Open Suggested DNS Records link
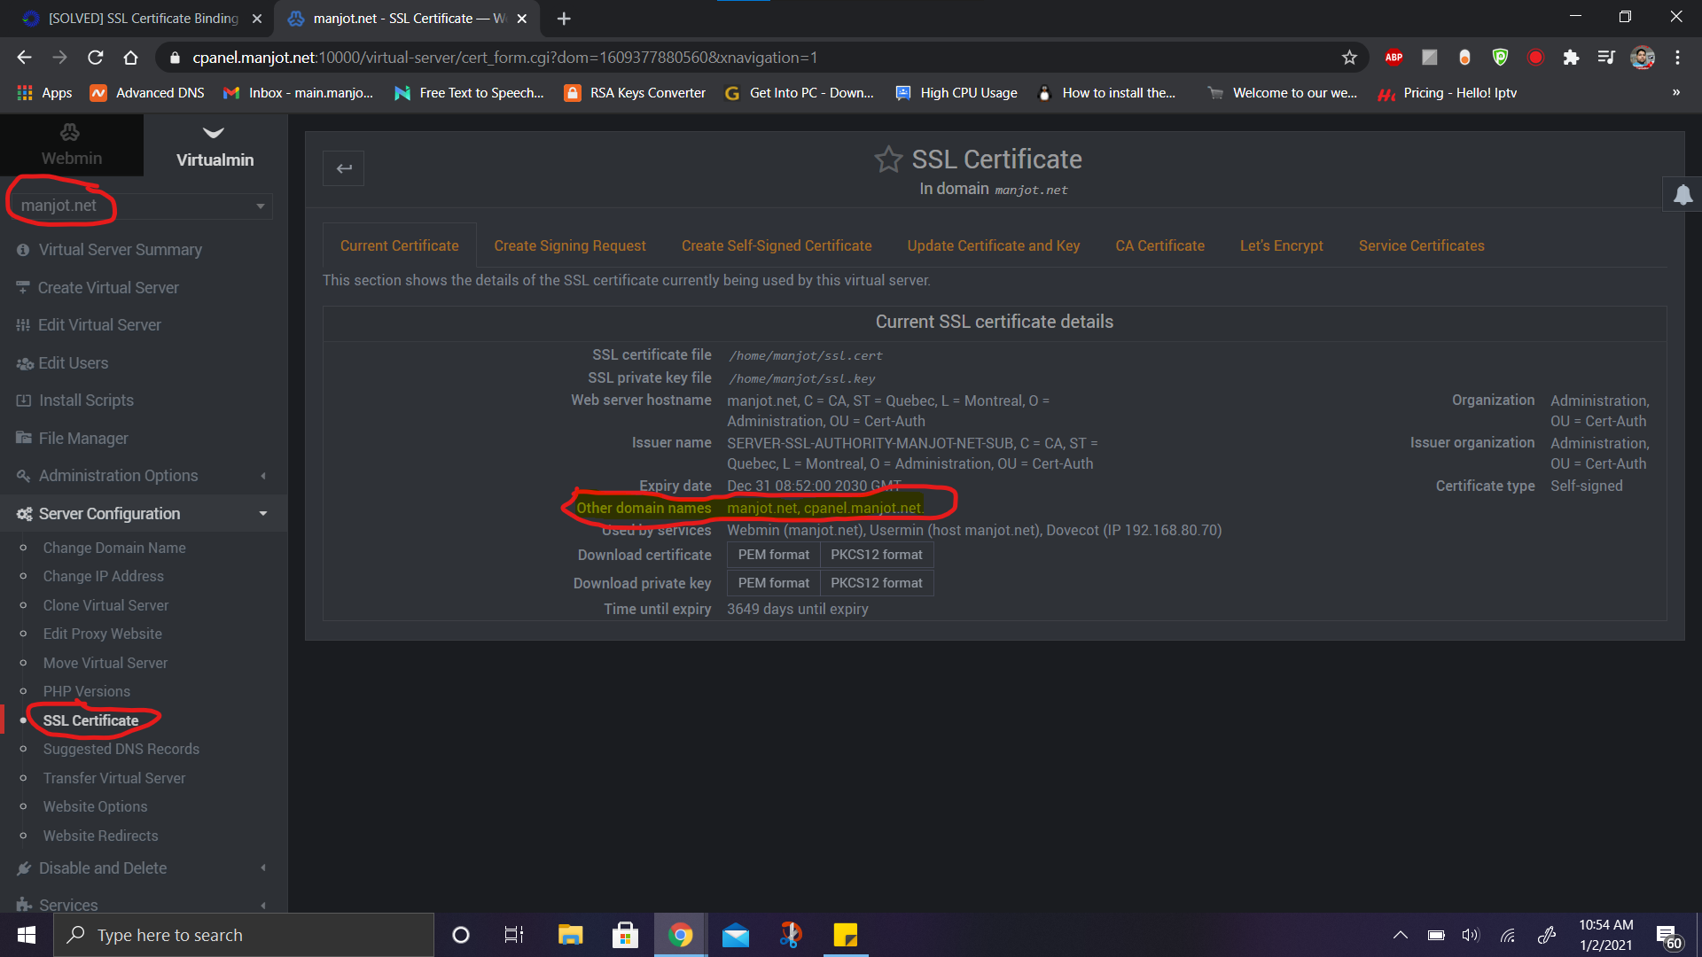The width and height of the screenshot is (1702, 957). click(x=121, y=749)
